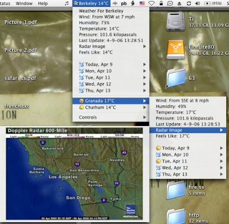Open the Help menu
Image resolution: width=229 pixels, height=224 pixels.
point(43,3)
